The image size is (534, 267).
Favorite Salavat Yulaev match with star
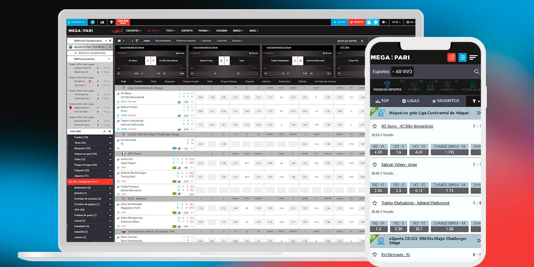(x=118, y=115)
